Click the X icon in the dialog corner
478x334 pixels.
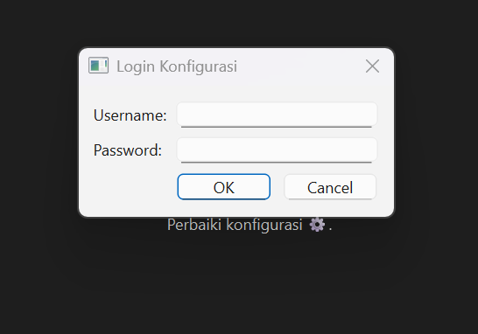[372, 66]
